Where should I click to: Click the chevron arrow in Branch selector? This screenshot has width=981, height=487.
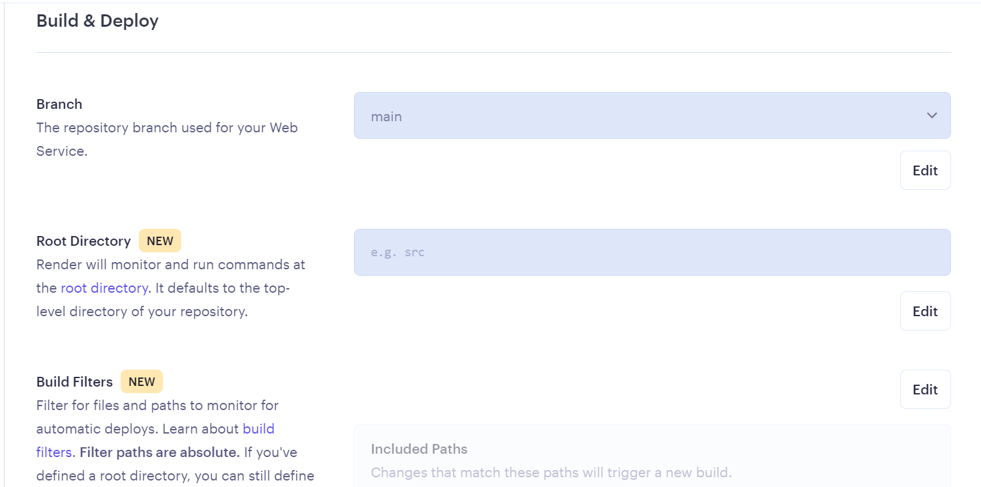point(931,115)
